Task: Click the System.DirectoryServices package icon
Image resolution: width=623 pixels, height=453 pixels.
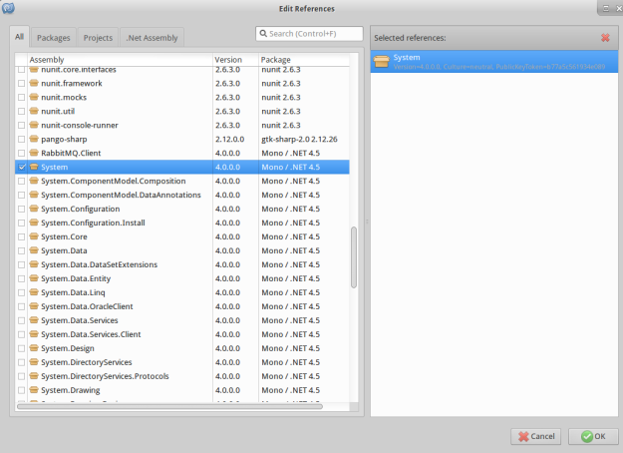Action: (34, 362)
